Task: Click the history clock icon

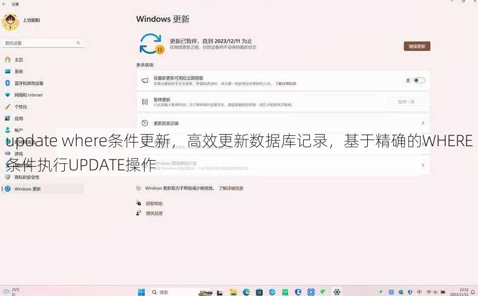Action: click(x=145, y=123)
